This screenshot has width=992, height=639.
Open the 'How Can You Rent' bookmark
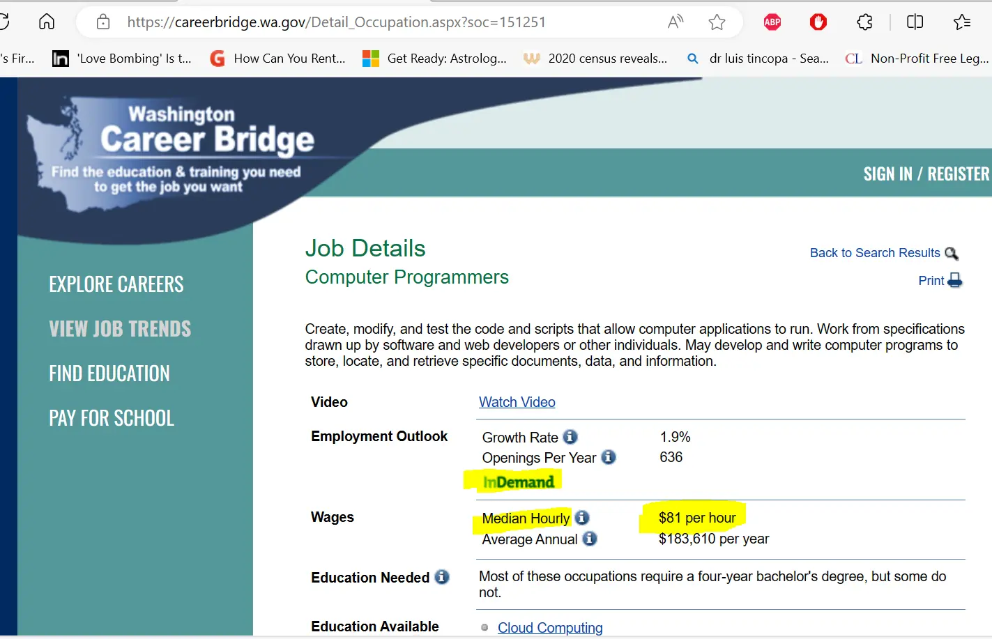(x=277, y=59)
